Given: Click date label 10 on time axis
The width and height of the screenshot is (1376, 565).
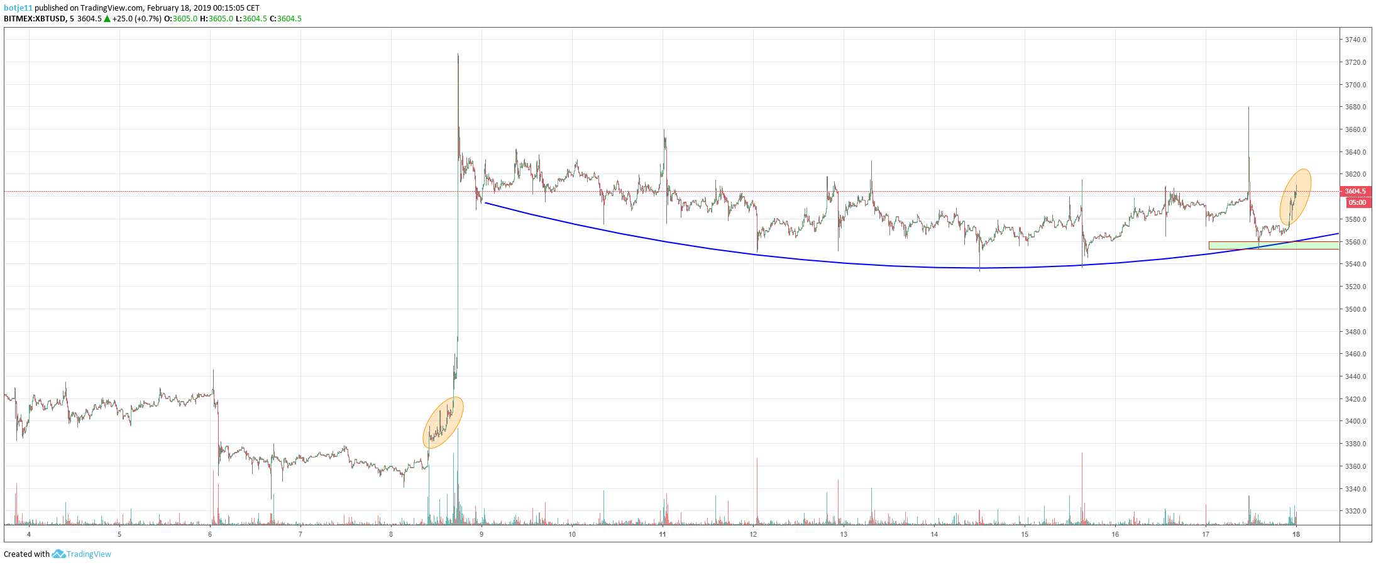Looking at the screenshot, I should [x=572, y=535].
